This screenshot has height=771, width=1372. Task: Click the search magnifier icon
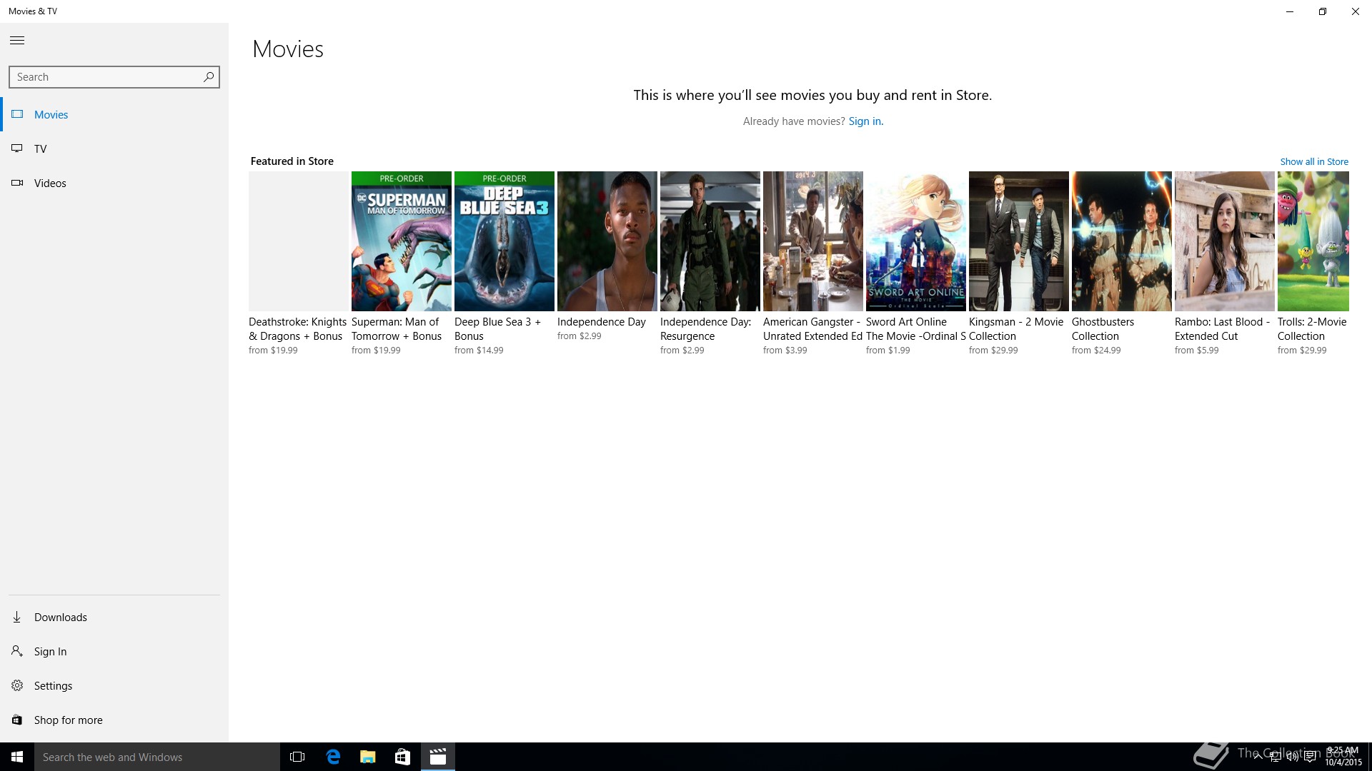[x=209, y=77]
